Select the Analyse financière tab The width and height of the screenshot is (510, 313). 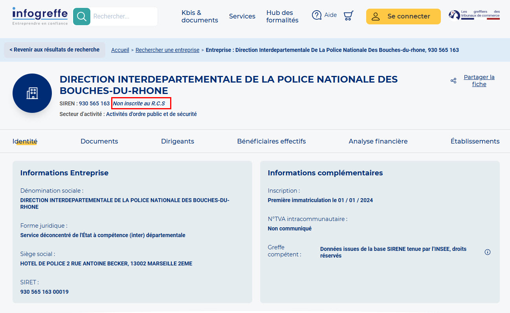tap(378, 141)
